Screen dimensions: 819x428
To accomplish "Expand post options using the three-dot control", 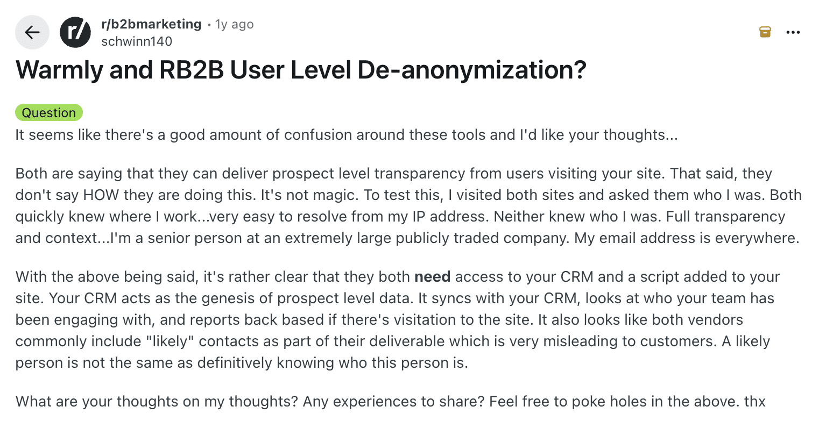I will (x=793, y=32).
